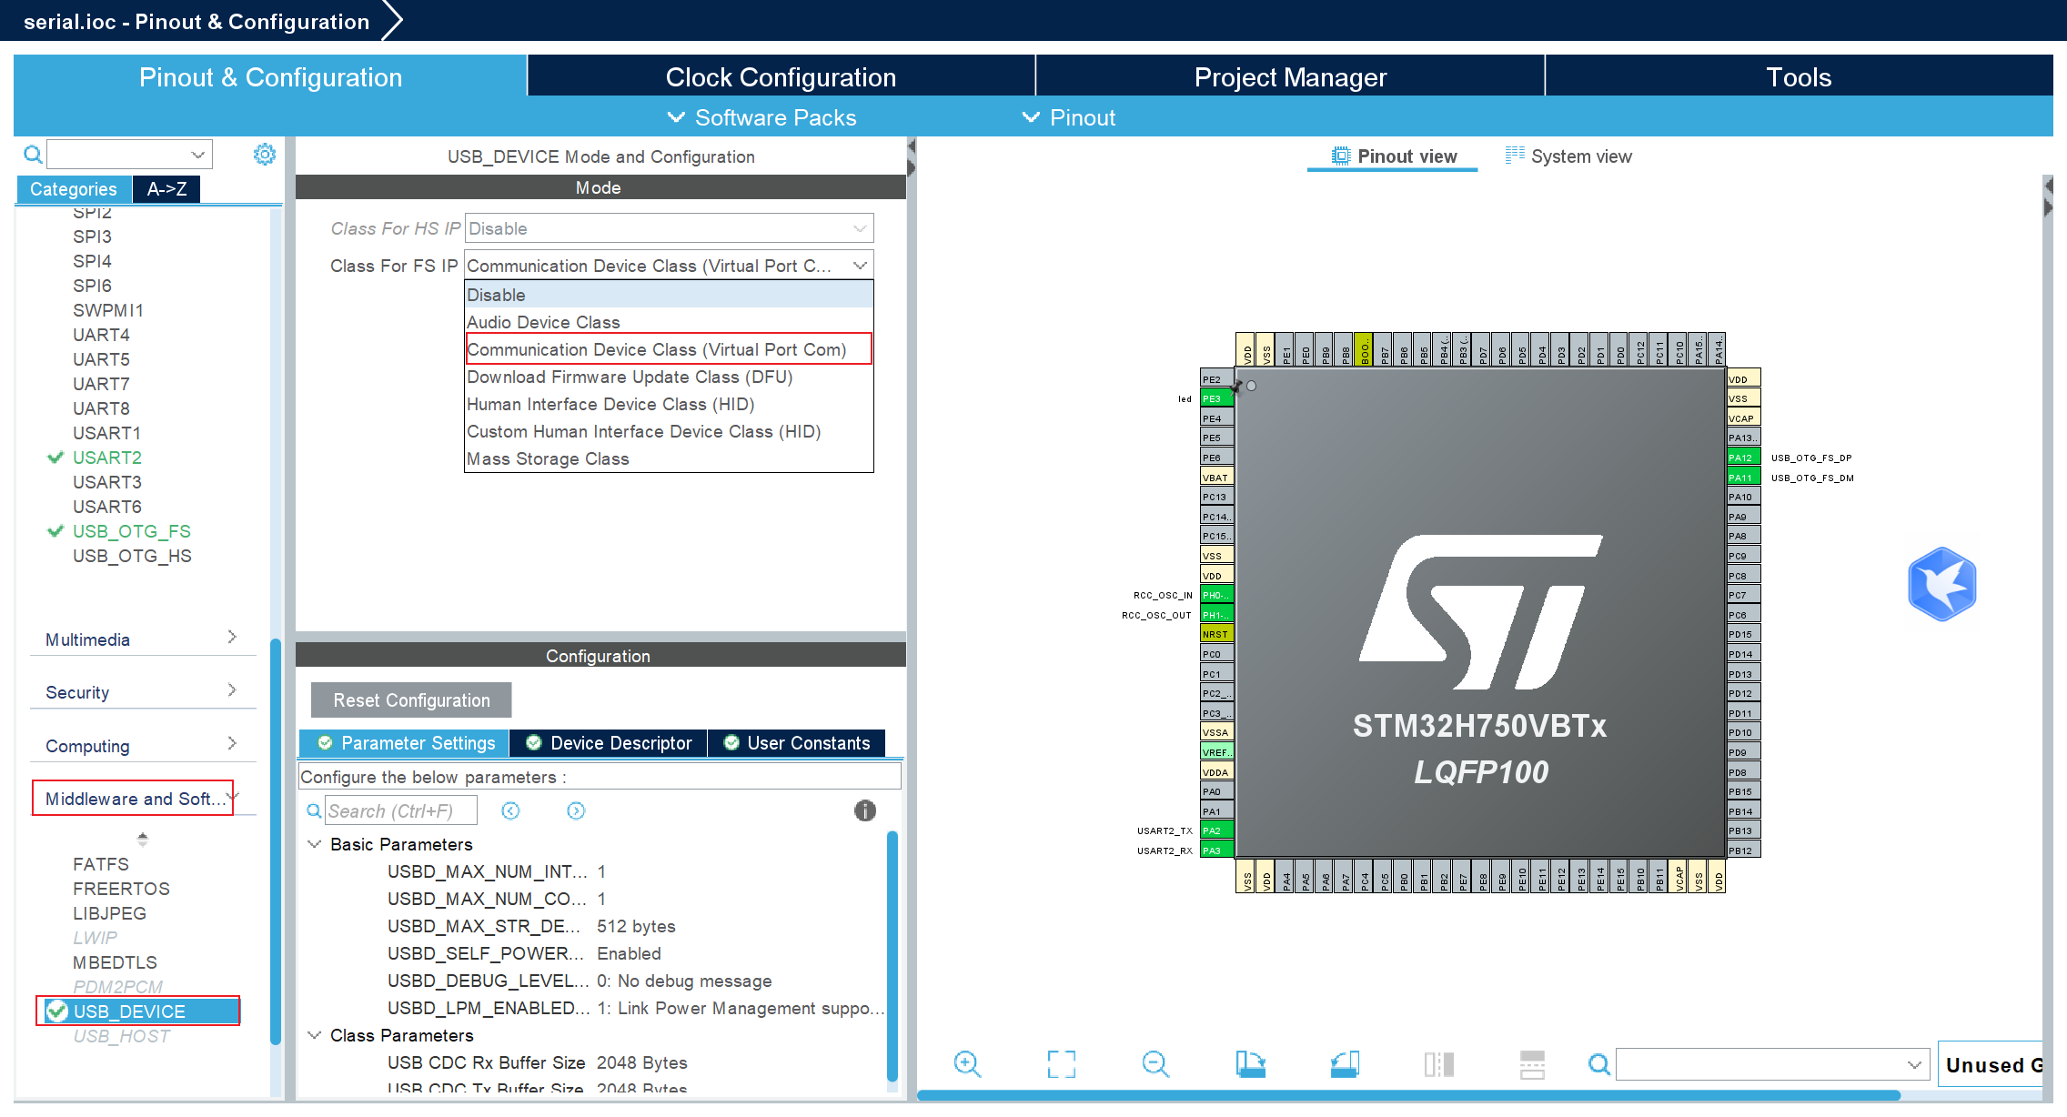Rotate the chip view clockwise
2067x1117 pixels.
1250,1064
